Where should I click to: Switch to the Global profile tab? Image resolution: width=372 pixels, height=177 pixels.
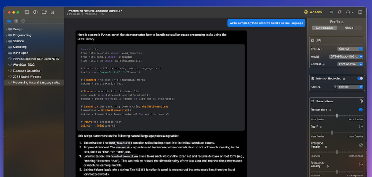[x=349, y=28]
